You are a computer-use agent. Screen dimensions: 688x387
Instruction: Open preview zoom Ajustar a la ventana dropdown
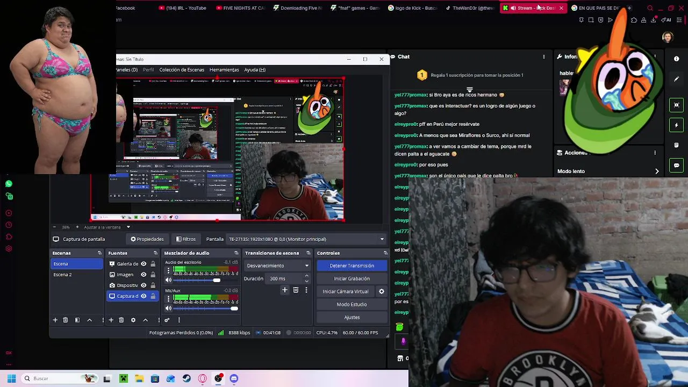(128, 227)
